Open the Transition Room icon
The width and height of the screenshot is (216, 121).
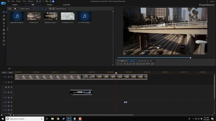coord(4,30)
